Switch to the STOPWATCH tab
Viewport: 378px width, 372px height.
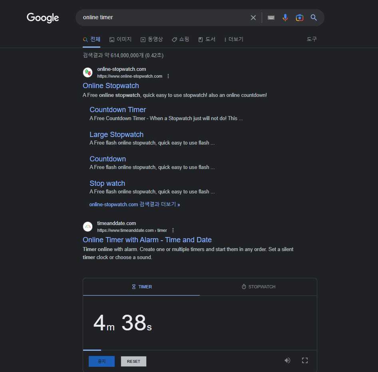point(259,287)
